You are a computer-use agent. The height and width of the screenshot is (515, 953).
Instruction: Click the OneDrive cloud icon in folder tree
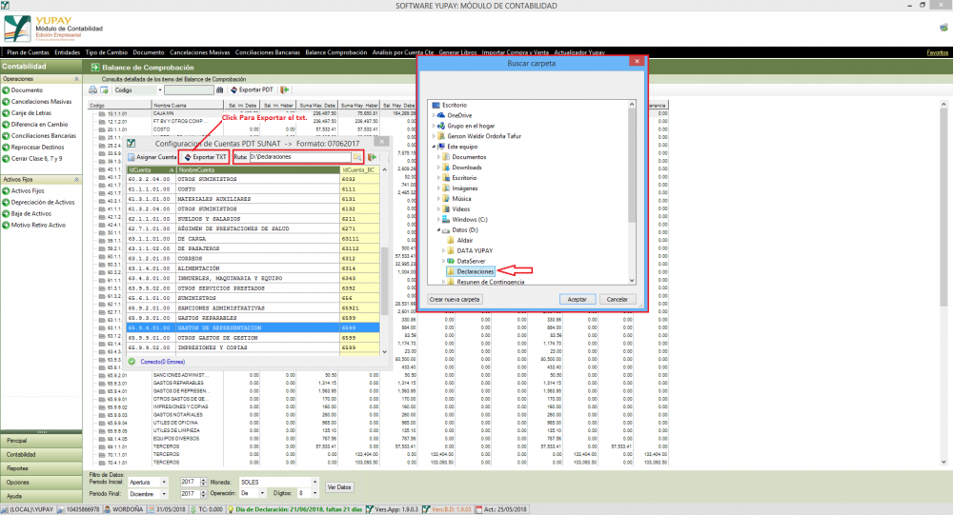pos(441,115)
